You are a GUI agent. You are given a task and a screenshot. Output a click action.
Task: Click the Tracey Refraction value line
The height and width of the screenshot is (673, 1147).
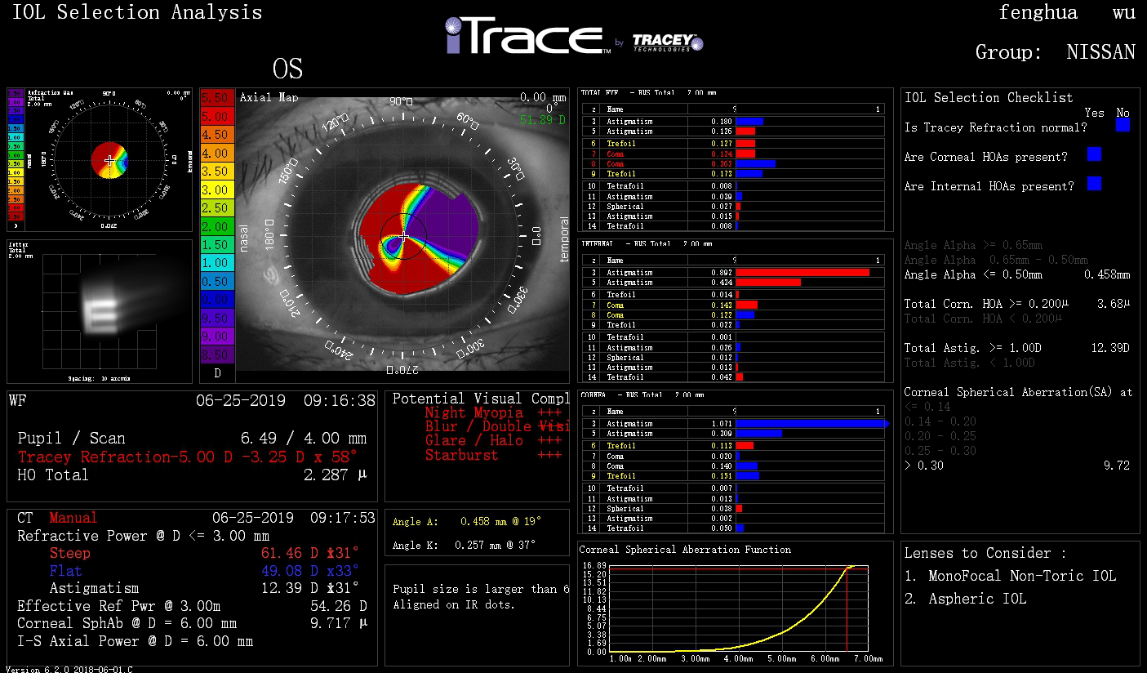click(x=188, y=457)
